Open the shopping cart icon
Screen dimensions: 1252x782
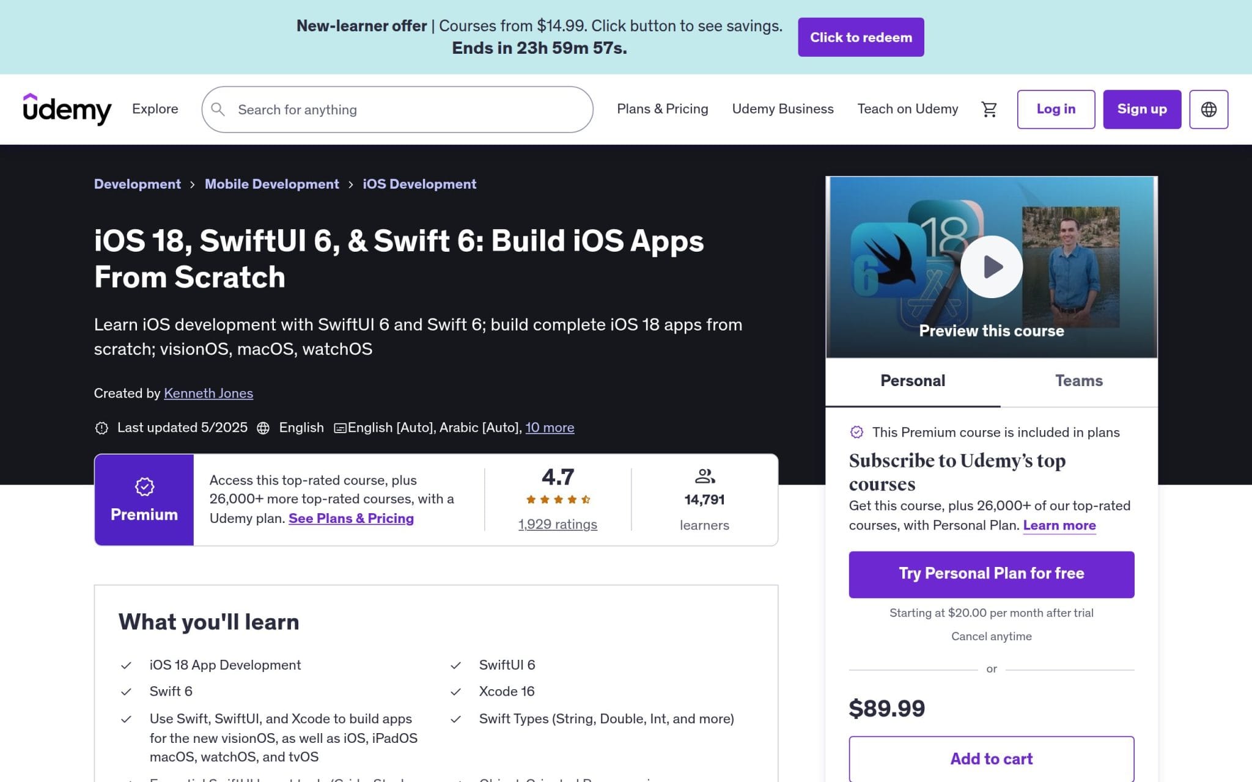989,109
